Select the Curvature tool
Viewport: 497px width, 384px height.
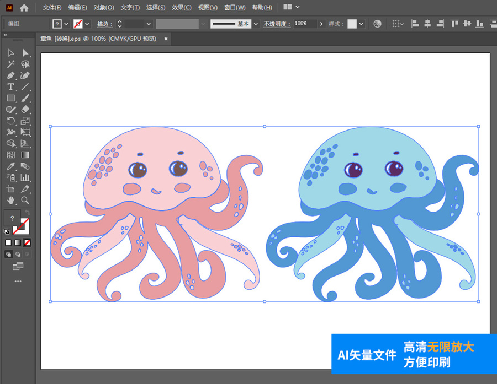click(x=25, y=75)
